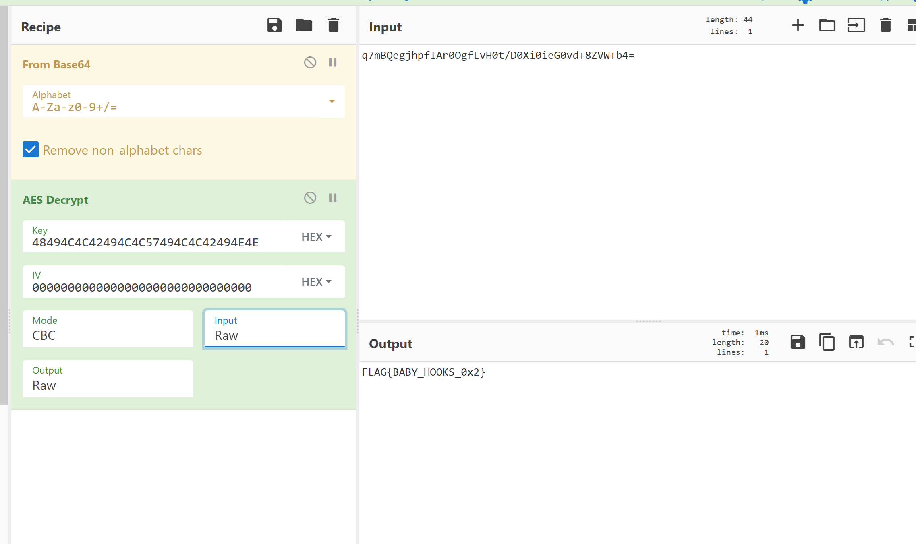This screenshot has width=916, height=544.
Task: Change the IV format HEX dropdown
Action: point(316,282)
